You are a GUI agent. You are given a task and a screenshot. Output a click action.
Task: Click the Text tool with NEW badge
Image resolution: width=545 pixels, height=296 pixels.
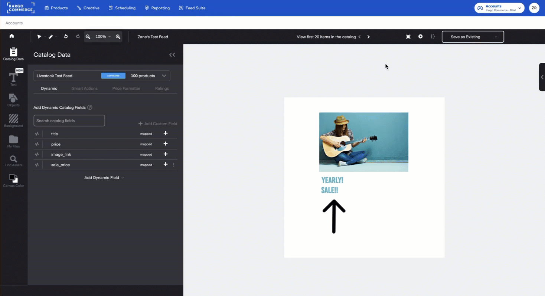13,77
